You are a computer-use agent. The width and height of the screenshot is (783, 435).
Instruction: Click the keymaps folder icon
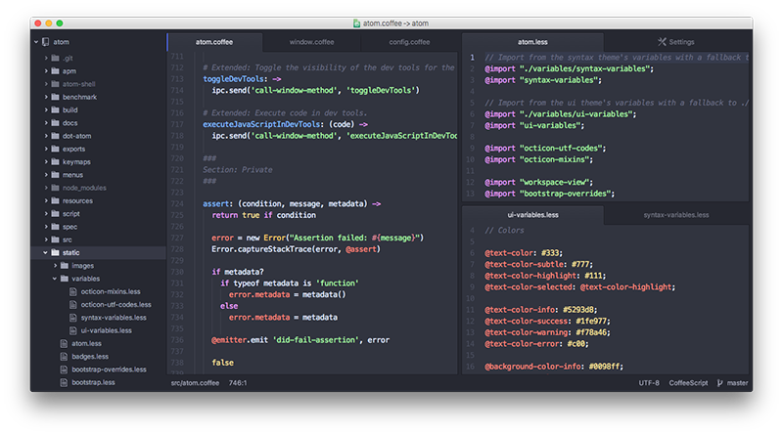(x=56, y=162)
